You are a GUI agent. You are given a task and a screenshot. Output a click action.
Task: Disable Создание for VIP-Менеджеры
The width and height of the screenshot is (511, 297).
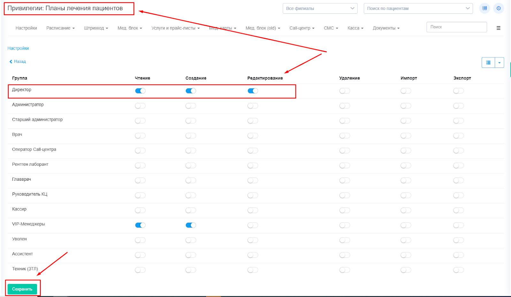click(191, 225)
